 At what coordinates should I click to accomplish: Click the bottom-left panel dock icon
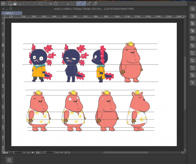(x=9, y=160)
